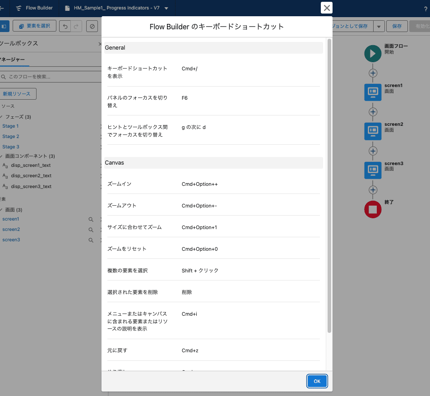This screenshot has height=396, width=430.
Task: Click the flow search input field
Action: [51, 77]
